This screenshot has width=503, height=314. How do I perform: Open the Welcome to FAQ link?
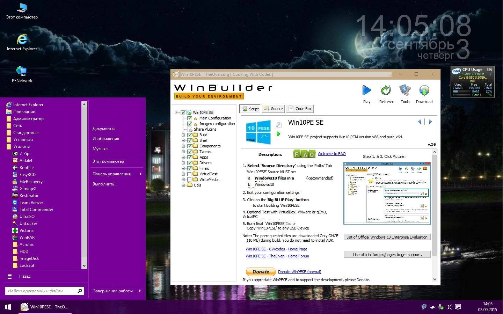pos(331,154)
